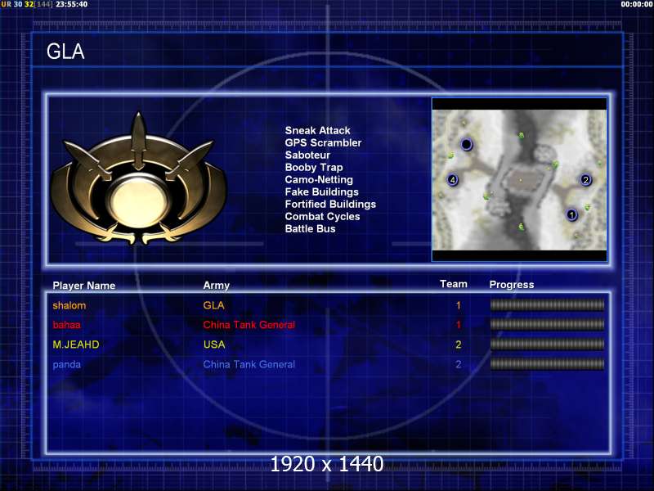The width and height of the screenshot is (654, 491).
Task: Click the Fortified Buildings entry
Action: tap(330, 204)
